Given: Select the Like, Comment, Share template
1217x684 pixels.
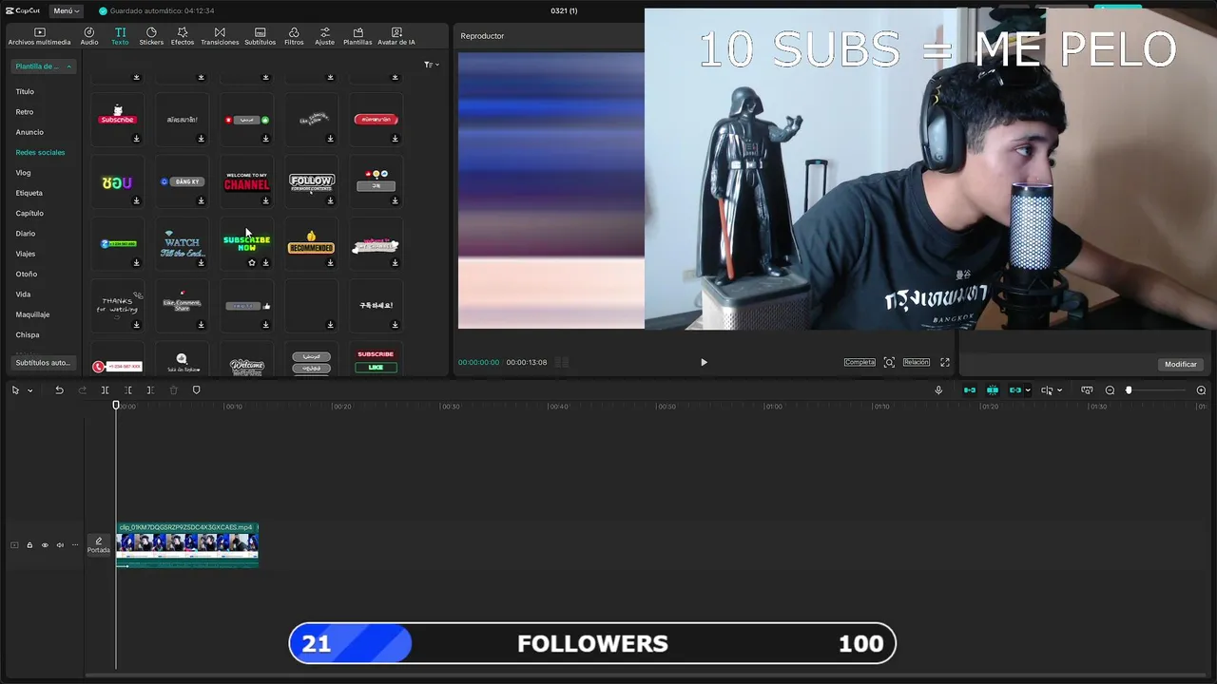Looking at the screenshot, I should coord(182,305).
